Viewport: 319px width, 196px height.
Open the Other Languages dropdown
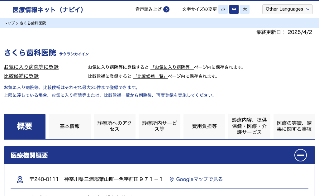[287, 9]
